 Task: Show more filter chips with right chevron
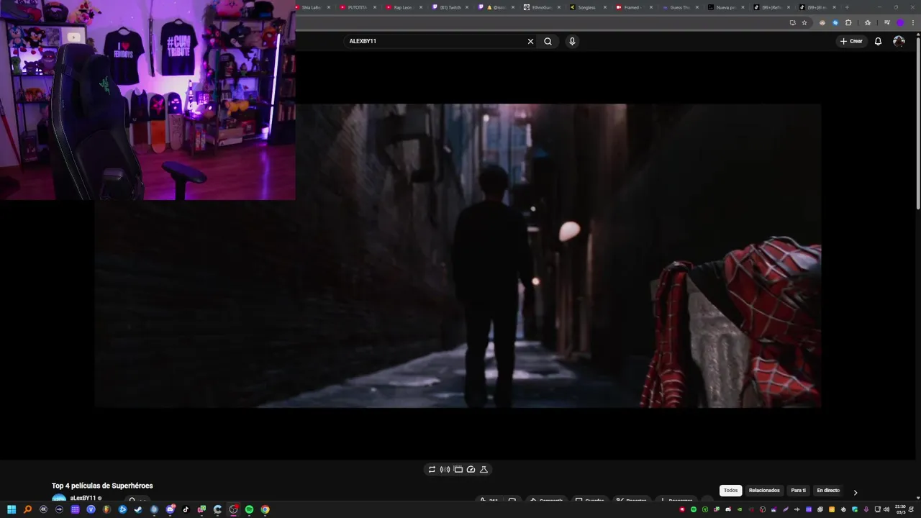click(855, 492)
